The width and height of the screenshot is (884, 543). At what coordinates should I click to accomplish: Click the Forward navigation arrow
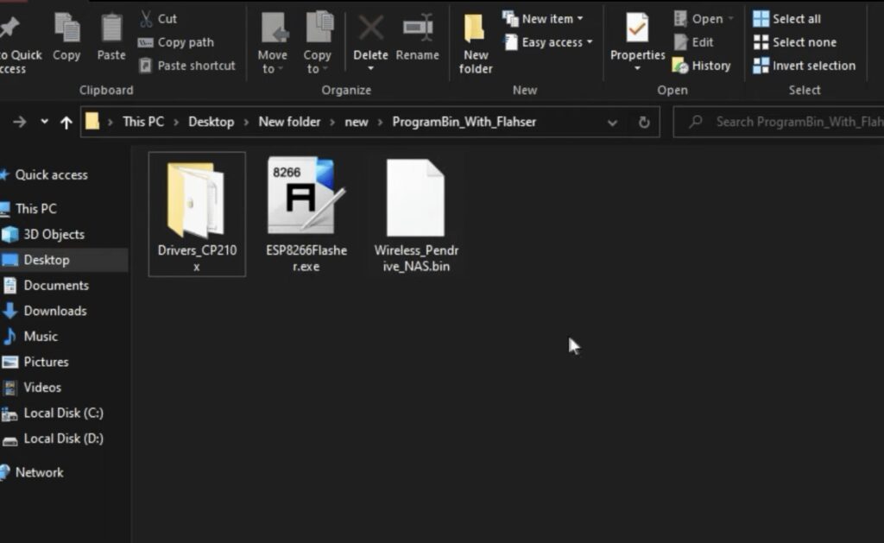20,122
